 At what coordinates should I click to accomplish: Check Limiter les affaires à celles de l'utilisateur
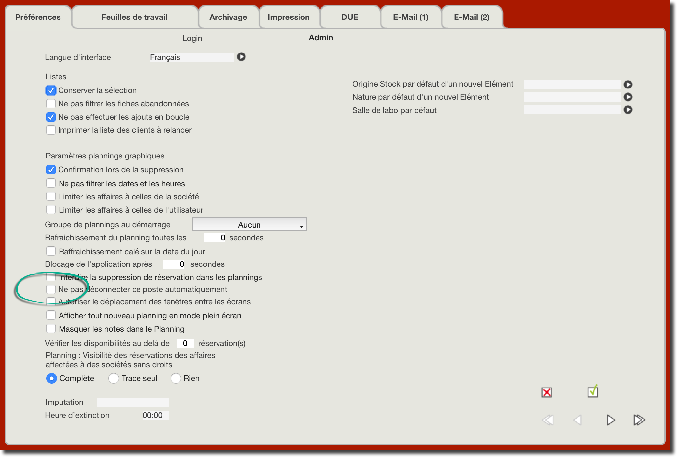coord(51,209)
